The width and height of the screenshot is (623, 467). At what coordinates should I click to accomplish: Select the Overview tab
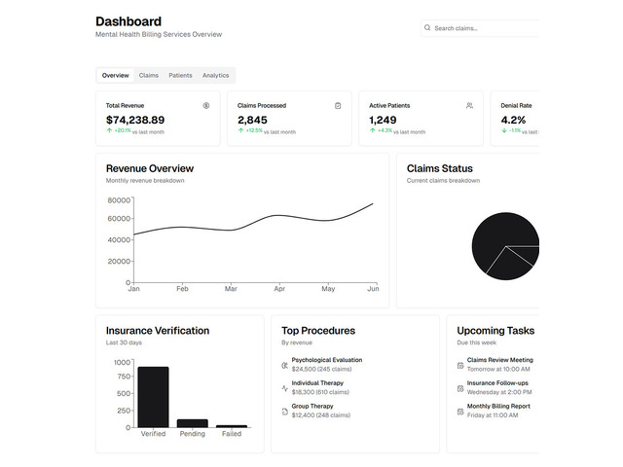click(x=115, y=75)
